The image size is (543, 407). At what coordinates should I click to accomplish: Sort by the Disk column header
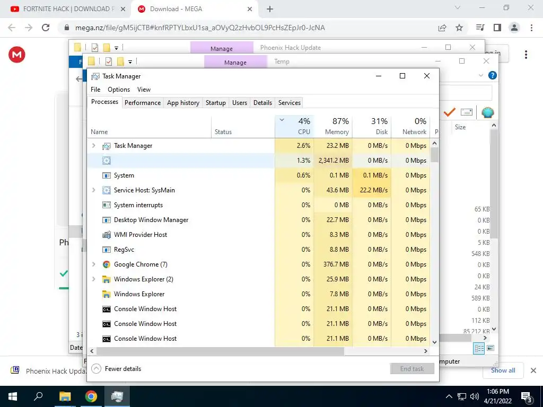372,126
